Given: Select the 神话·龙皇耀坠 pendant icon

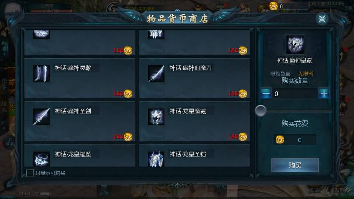Looking at the screenshot, I should 41,159.
